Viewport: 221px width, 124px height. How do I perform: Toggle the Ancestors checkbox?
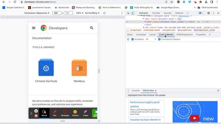(x=133, y=39)
